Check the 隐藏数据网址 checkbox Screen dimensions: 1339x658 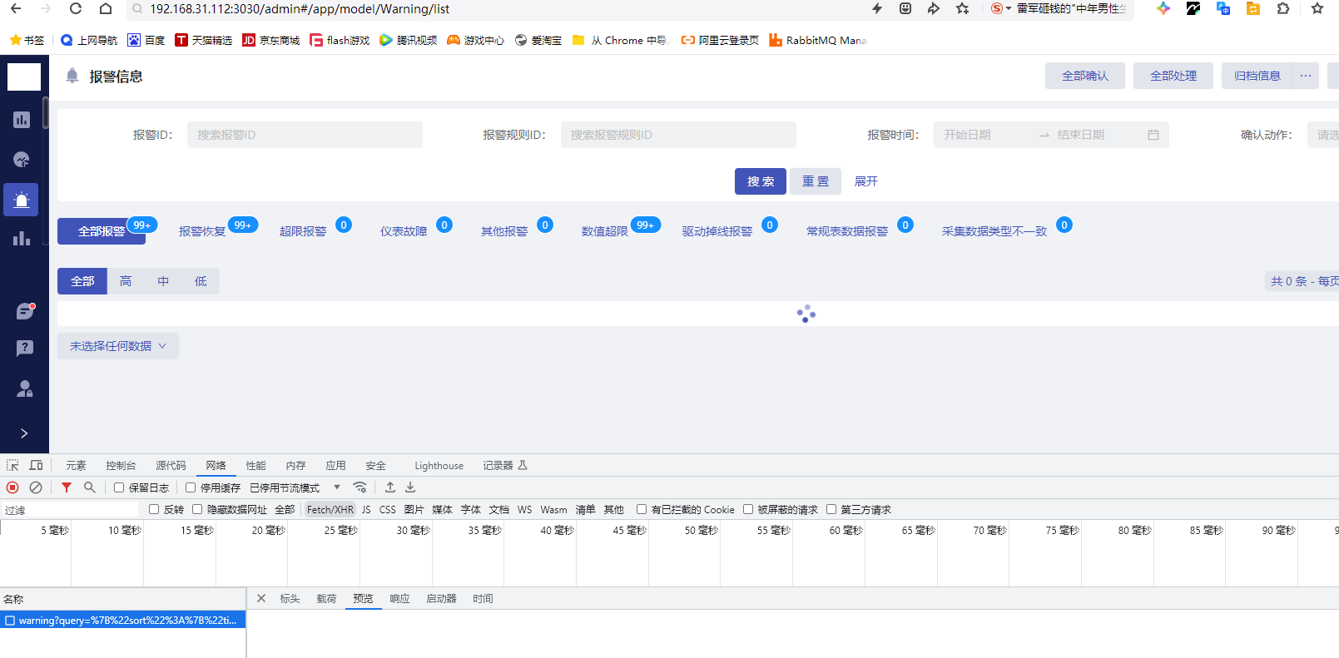coord(197,509)
